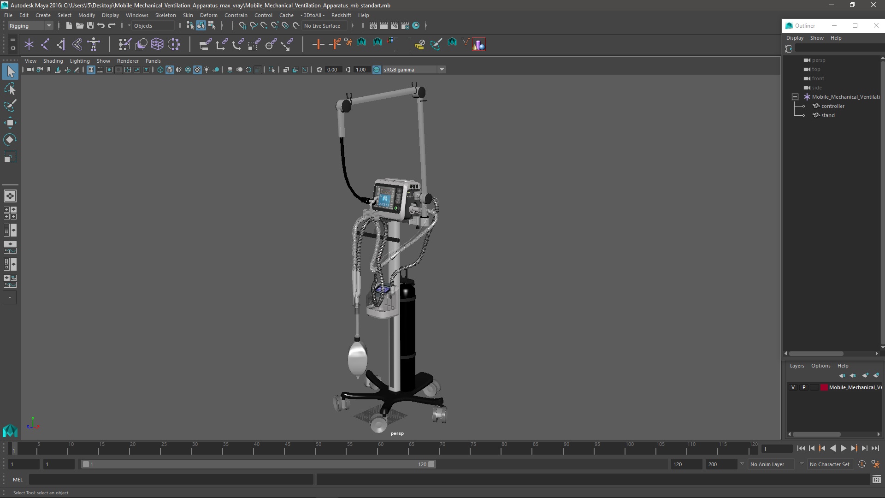Image resolution: width=885 pixels, height=498 pixels.
Task: Expand the toolbox bottom options arrow
Action: (10, 298)
